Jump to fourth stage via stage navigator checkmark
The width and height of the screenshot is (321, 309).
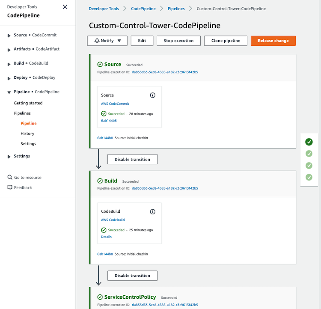[309, 177]
